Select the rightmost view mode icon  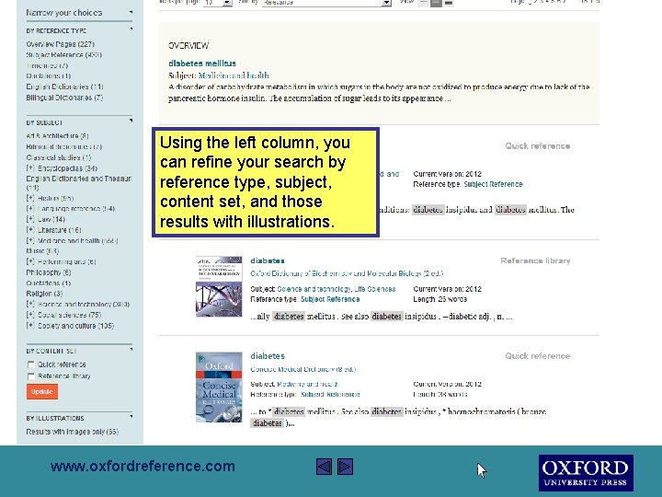[449, 3]
